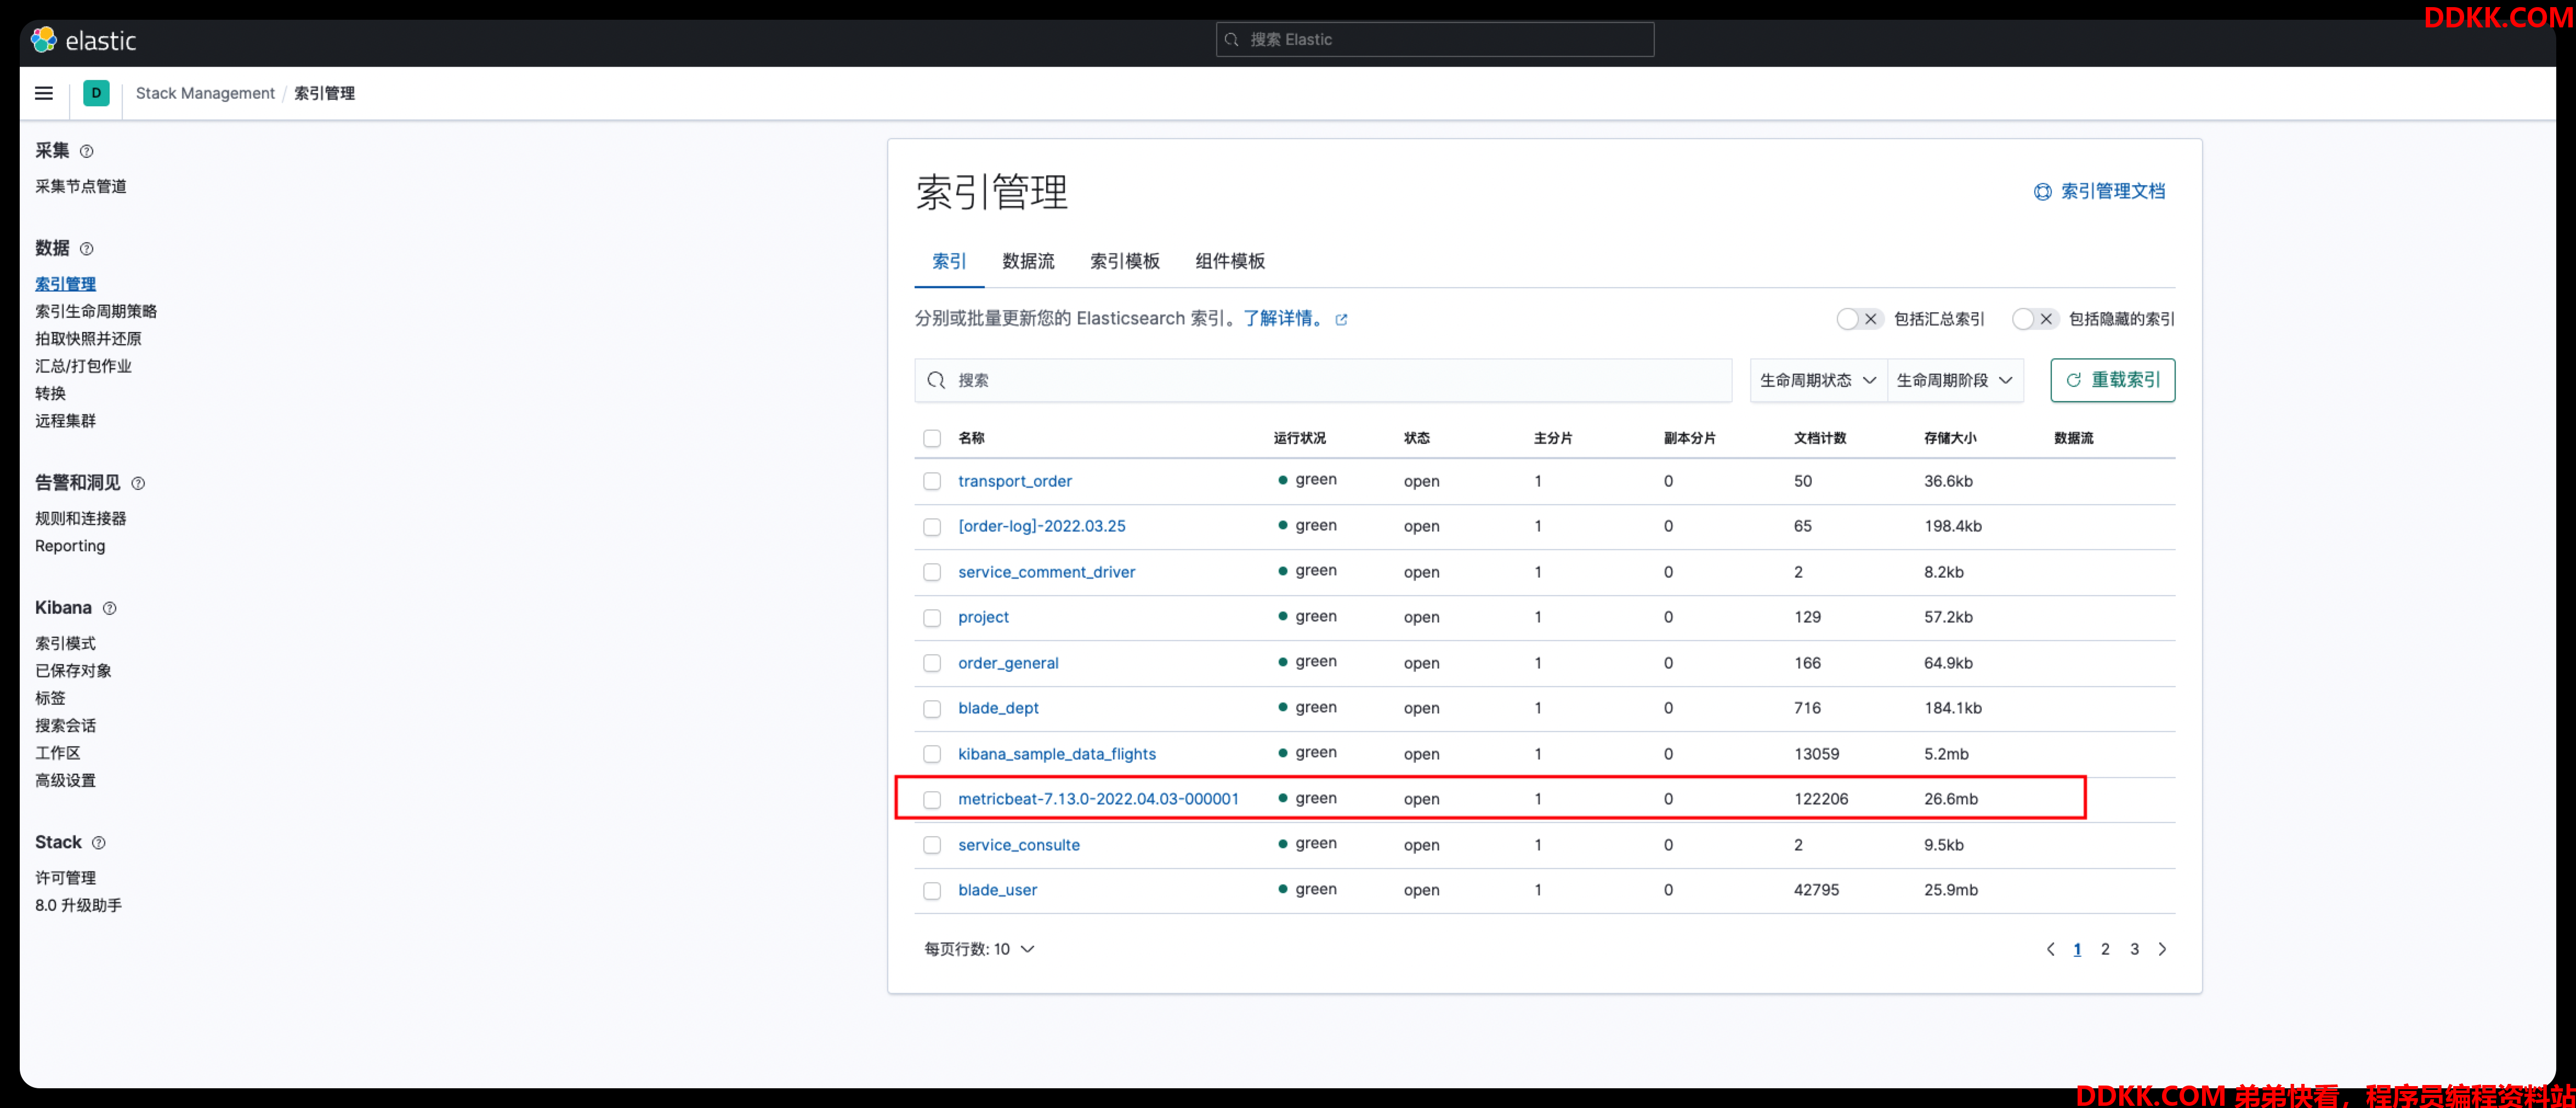
Task: Sort by 存储大小 column header
Action: pyautogui.click(x=1949, y=438)
